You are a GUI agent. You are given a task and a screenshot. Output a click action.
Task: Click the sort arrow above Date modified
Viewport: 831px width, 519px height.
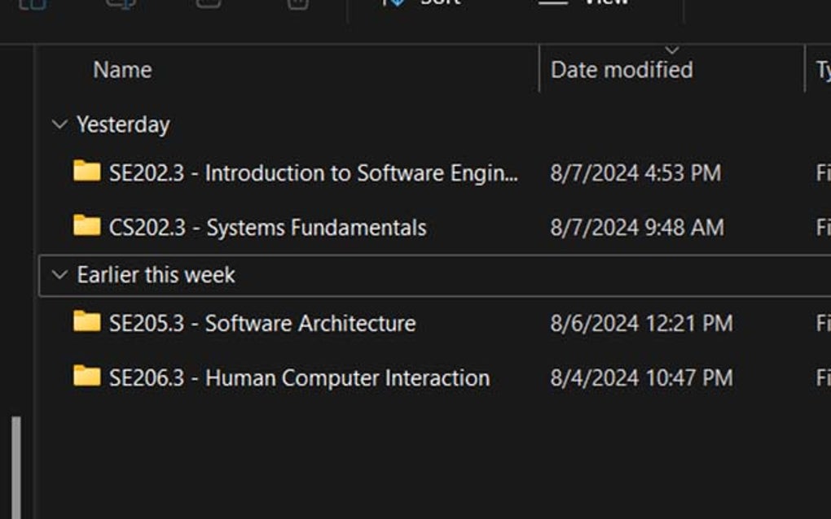pyautogui.click(x=672, y=50)
